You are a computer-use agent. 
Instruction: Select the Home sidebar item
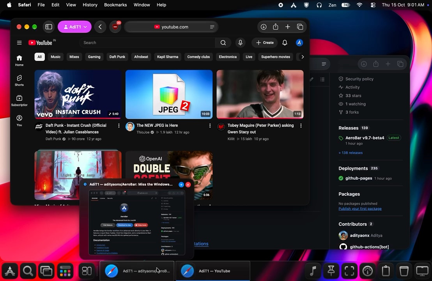19,60
